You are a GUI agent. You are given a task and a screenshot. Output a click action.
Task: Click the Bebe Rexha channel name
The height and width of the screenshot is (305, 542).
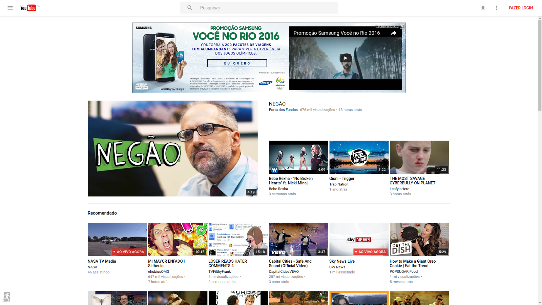pyautogui.click(x=278, y=189)
